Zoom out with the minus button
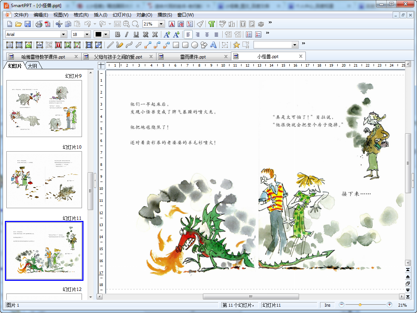417x313 pixels. pyautogui.click(x=341, y=305)
